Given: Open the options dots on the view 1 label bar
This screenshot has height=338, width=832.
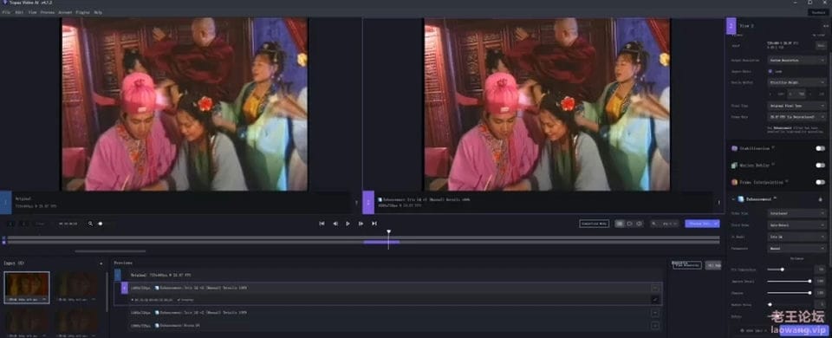Looking at the screenshot, I should pyautogui.click(x=356, y=202).
